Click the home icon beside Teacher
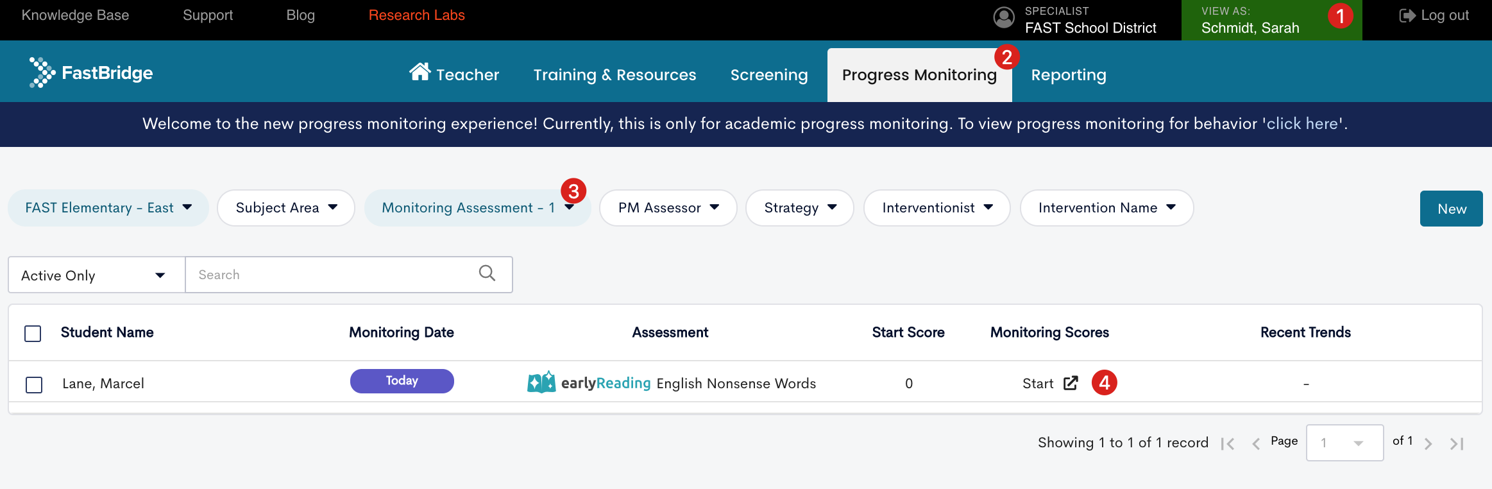Screen dimensions: 1492x489 [x=420, y=72]
